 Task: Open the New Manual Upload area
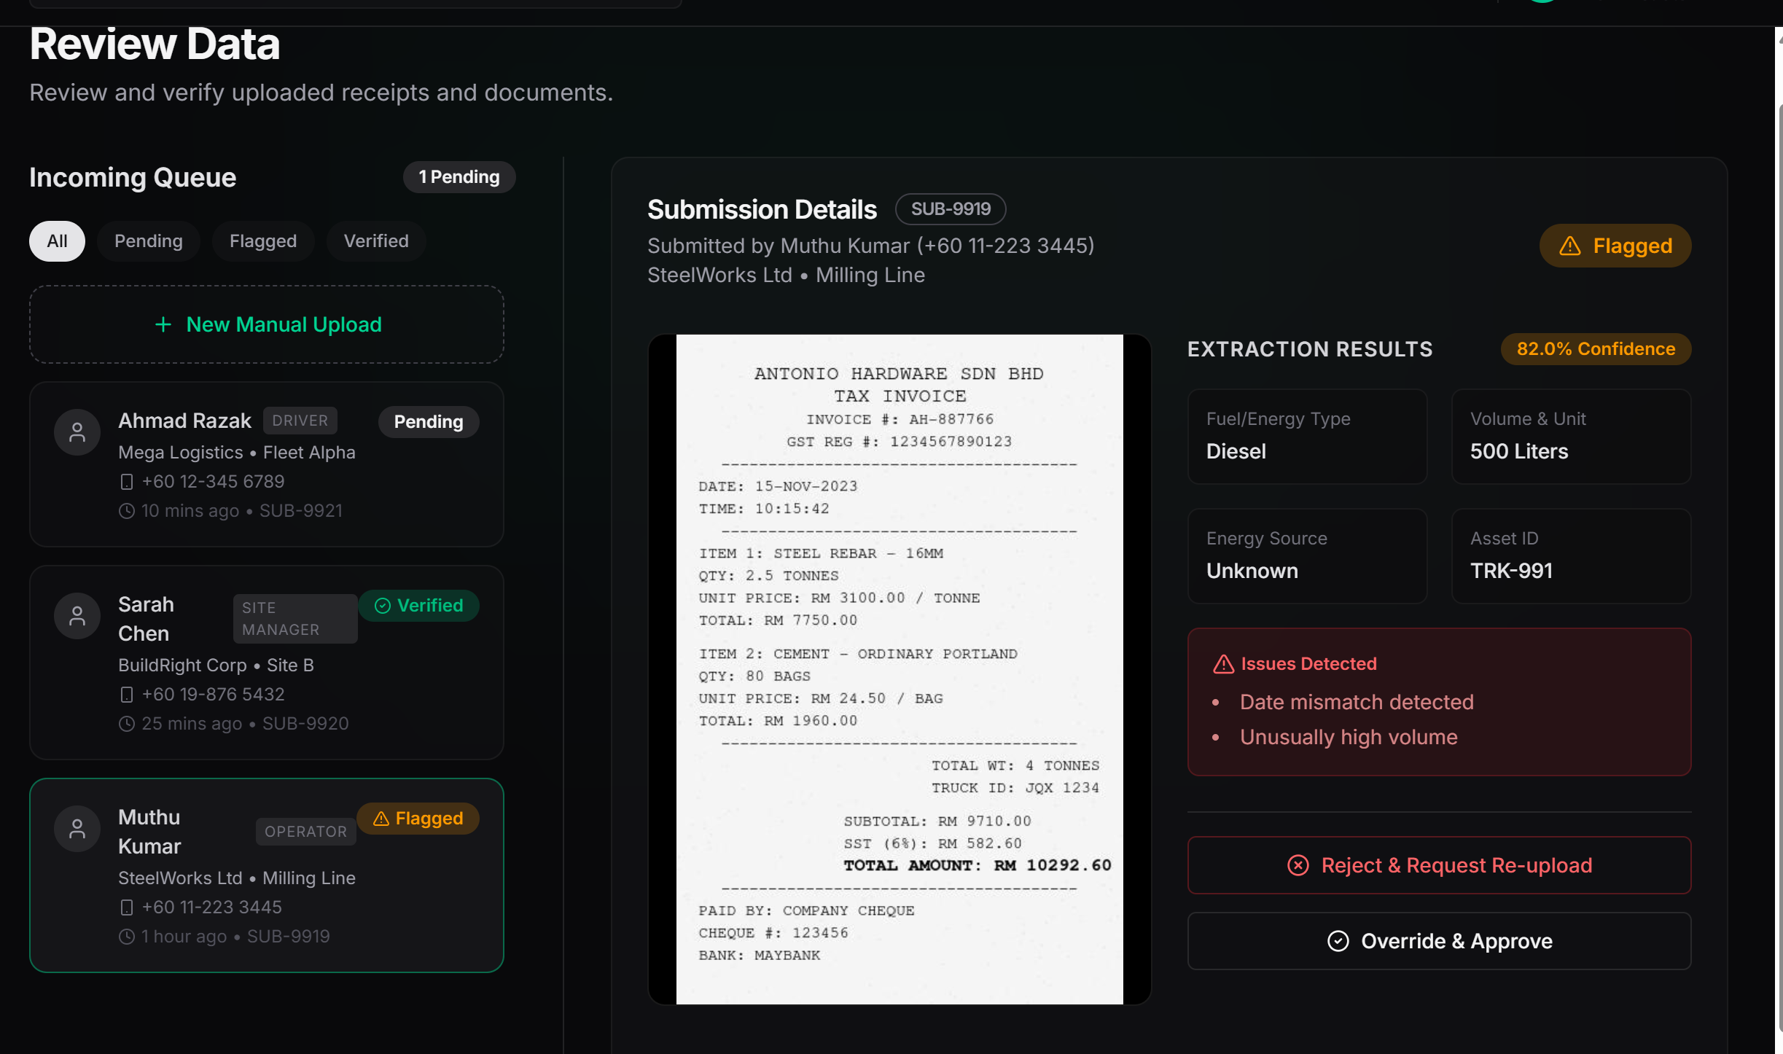pos(267,324)
